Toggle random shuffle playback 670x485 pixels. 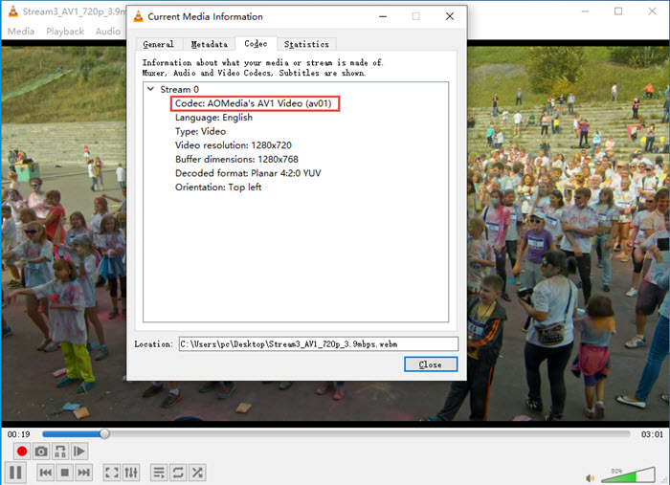(x=197, y=473)
